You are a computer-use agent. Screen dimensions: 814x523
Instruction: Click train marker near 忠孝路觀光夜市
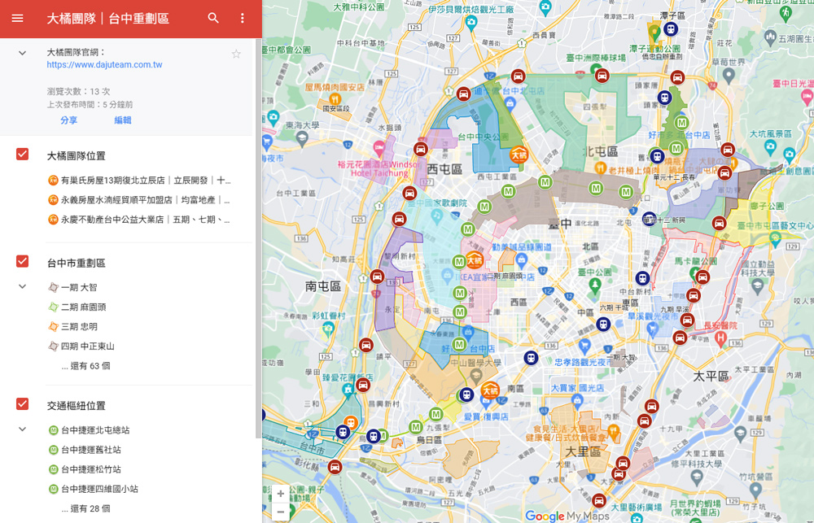531,358
